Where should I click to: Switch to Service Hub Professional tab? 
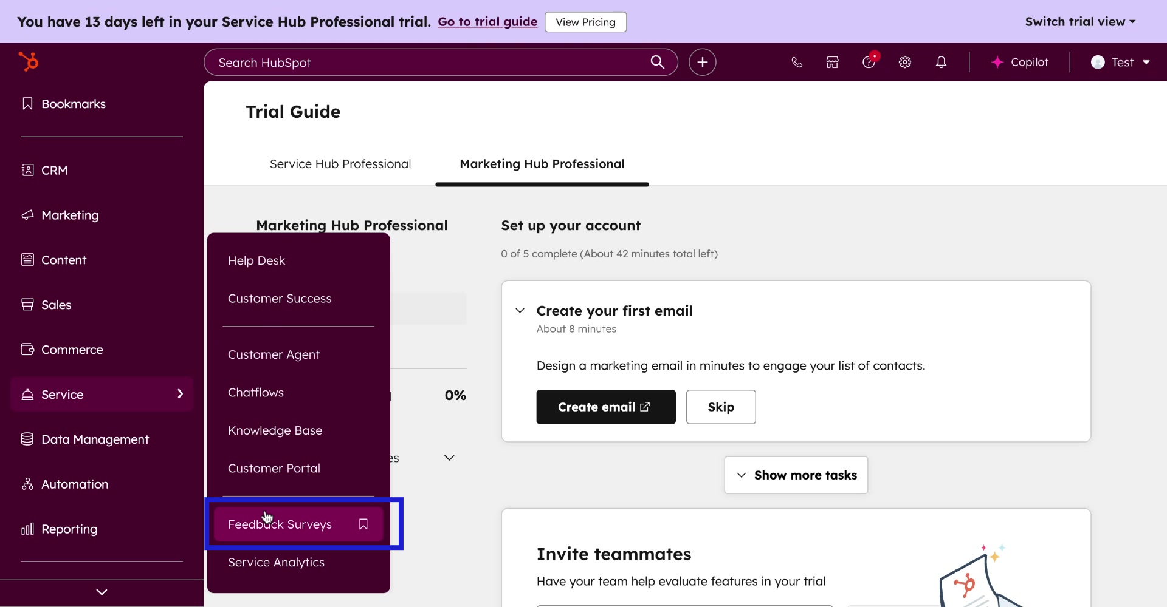pos(340,164)
